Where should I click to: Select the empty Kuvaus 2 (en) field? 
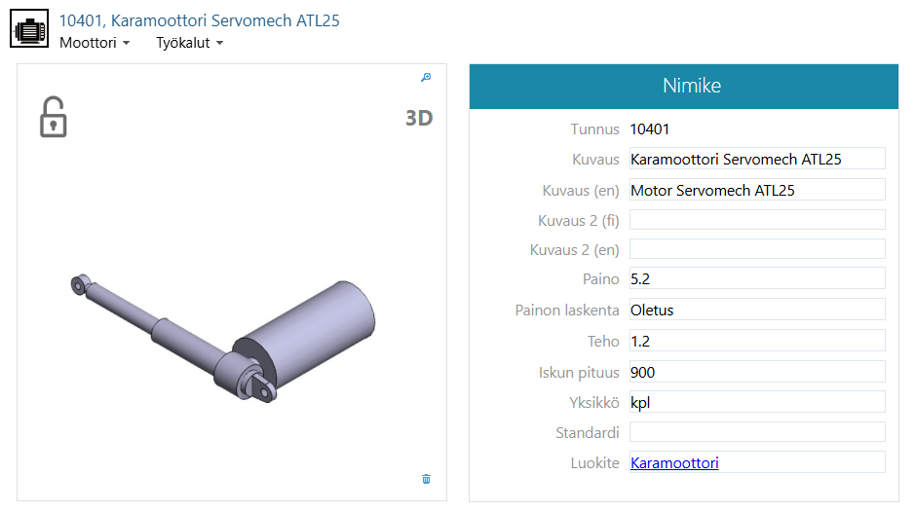[x=757, y=249]
